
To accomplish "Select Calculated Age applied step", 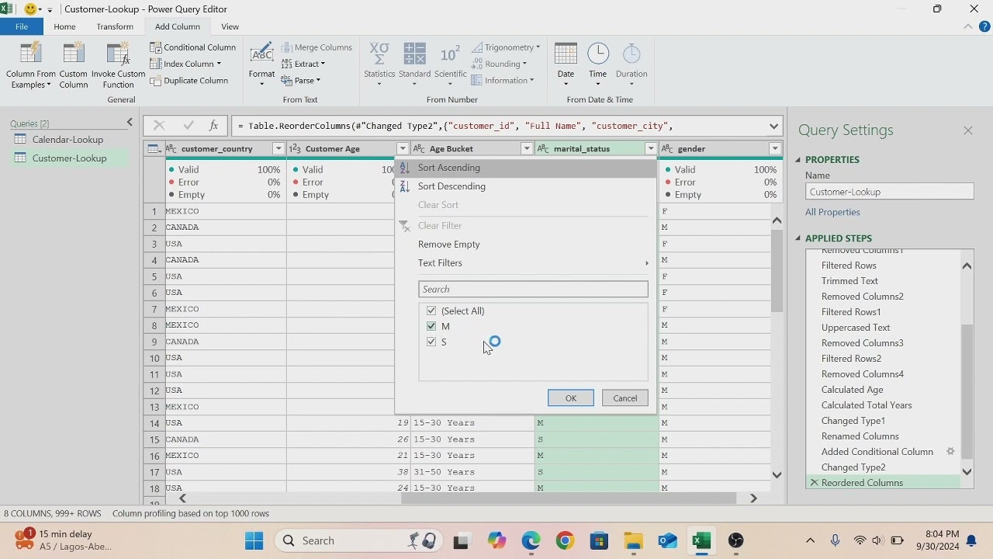I will pyautogui.click(x=852, y=390).
